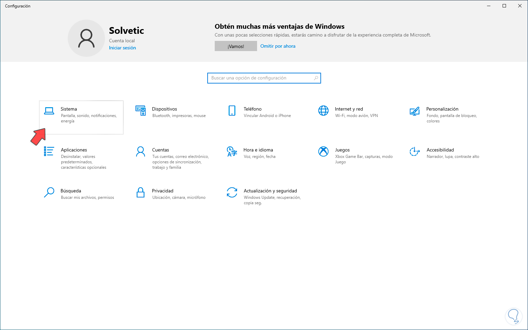Click the 'Xbox Game Bar, capturas, modo Juego' description

(x=364, y=159)
